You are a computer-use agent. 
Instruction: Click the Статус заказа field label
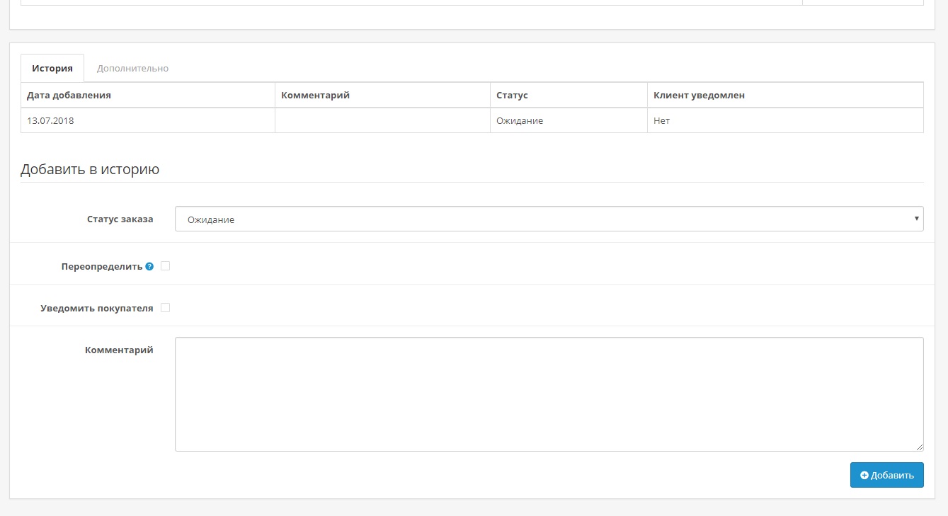click(120, 219)
